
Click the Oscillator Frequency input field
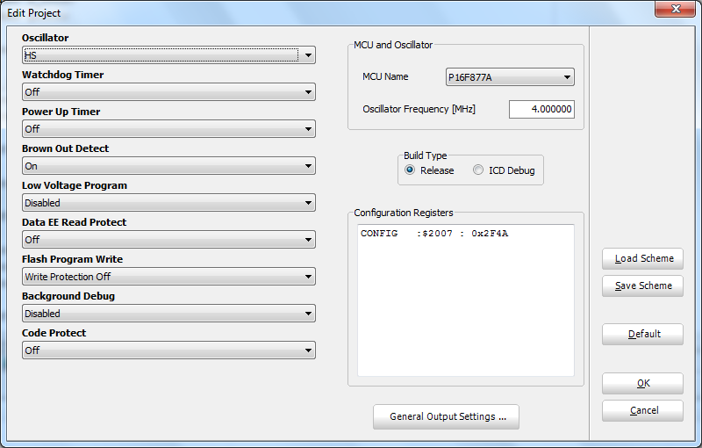(x=541, y=110)
